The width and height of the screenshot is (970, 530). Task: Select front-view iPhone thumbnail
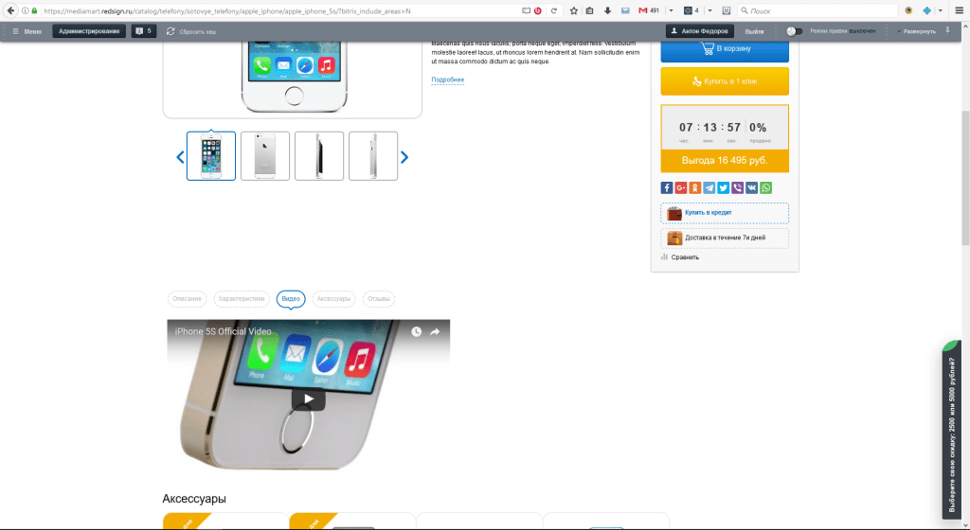211,155
